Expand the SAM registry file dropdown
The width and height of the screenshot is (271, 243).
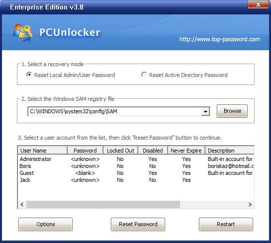pyautogui.click(x=205, y=112)
